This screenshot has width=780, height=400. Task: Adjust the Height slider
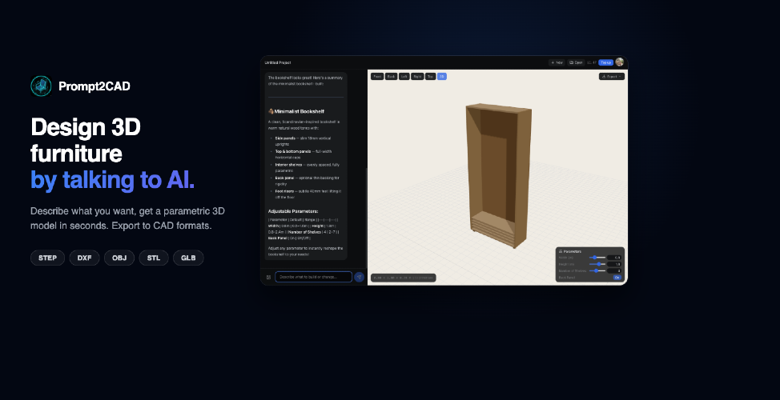597,264
